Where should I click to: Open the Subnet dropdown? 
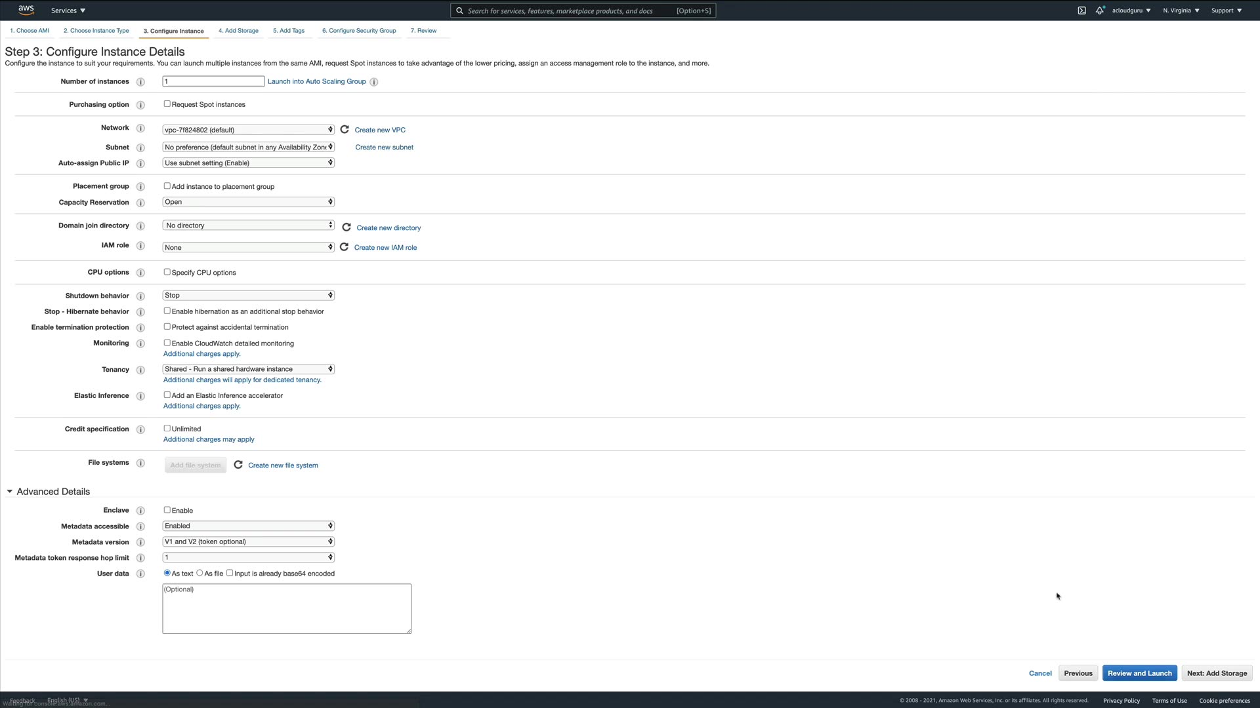pos(248,147)
